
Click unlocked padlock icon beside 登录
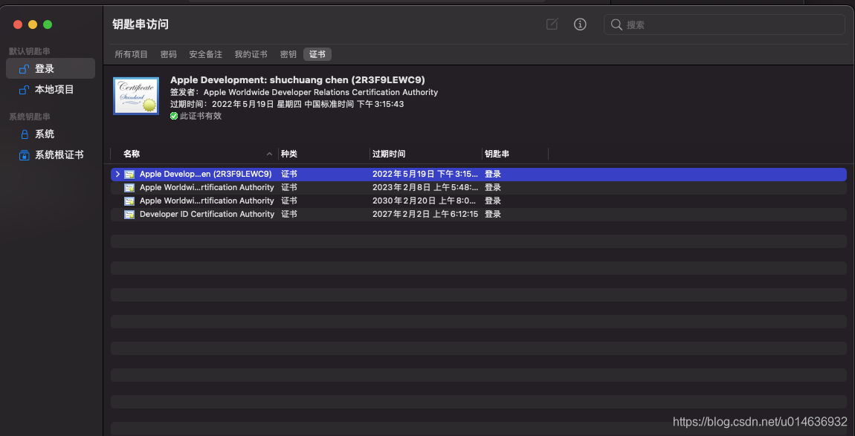tap(24, 68)
